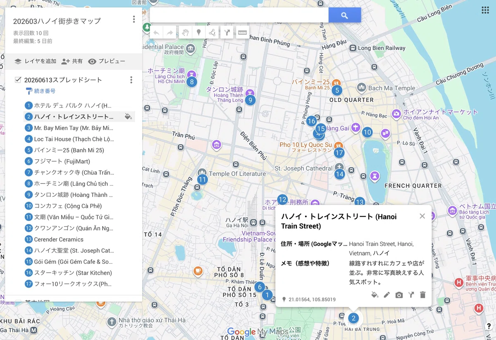The image size is (496, 340).
Task: Select the hand pan tool
Action: pos(186,33)
